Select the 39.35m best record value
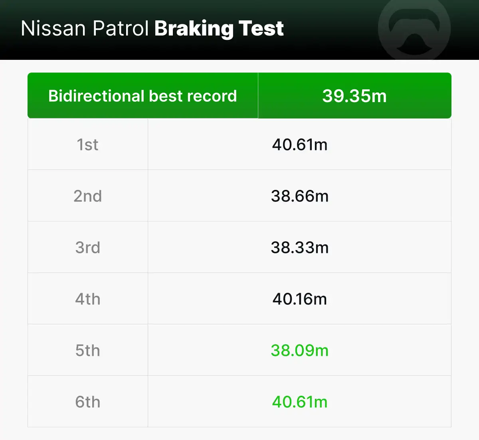 pos(354,96)
